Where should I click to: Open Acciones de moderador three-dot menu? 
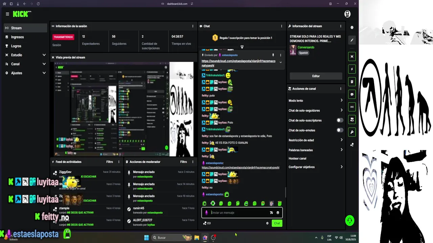click(x=193, y=162)
